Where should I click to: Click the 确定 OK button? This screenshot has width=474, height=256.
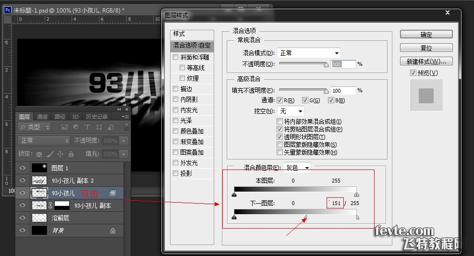[426, 35]
